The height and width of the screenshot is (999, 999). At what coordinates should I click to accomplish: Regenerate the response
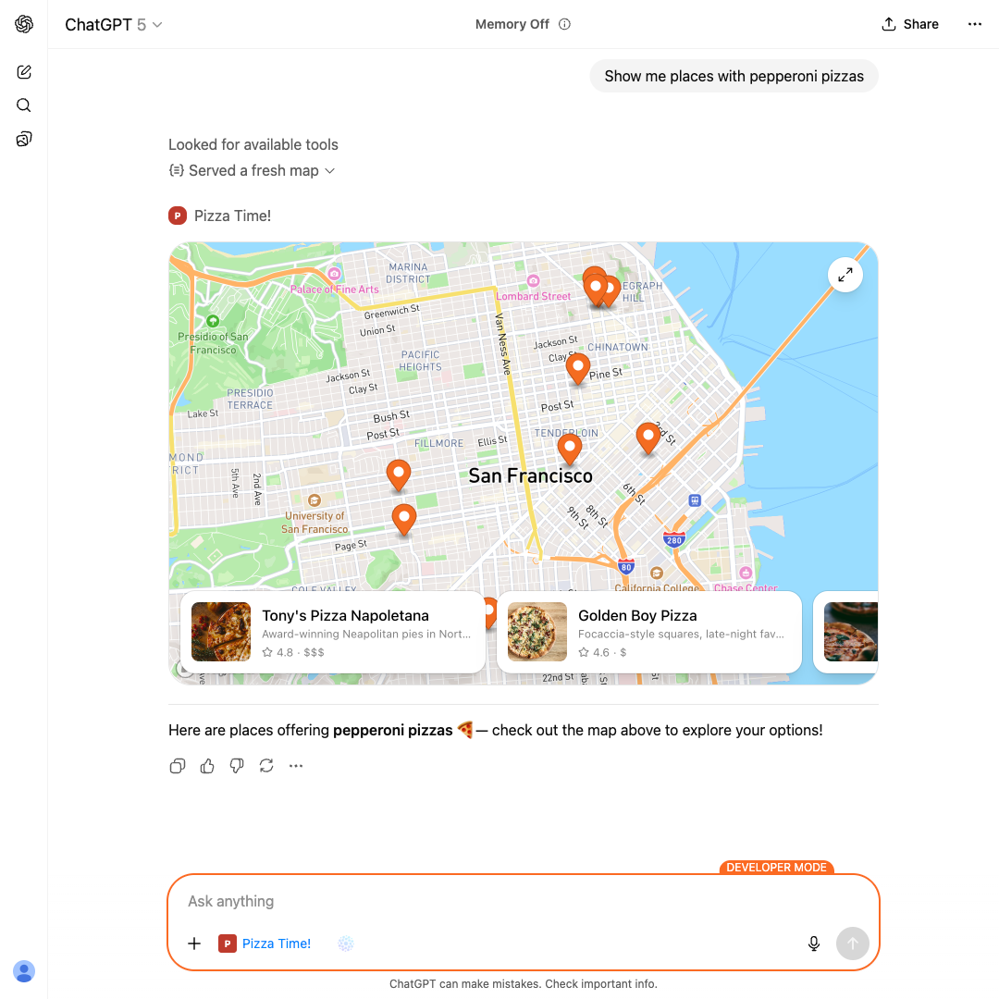coord(266,766)
